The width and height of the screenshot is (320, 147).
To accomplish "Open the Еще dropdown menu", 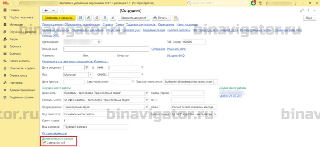I will pos(310,18).
